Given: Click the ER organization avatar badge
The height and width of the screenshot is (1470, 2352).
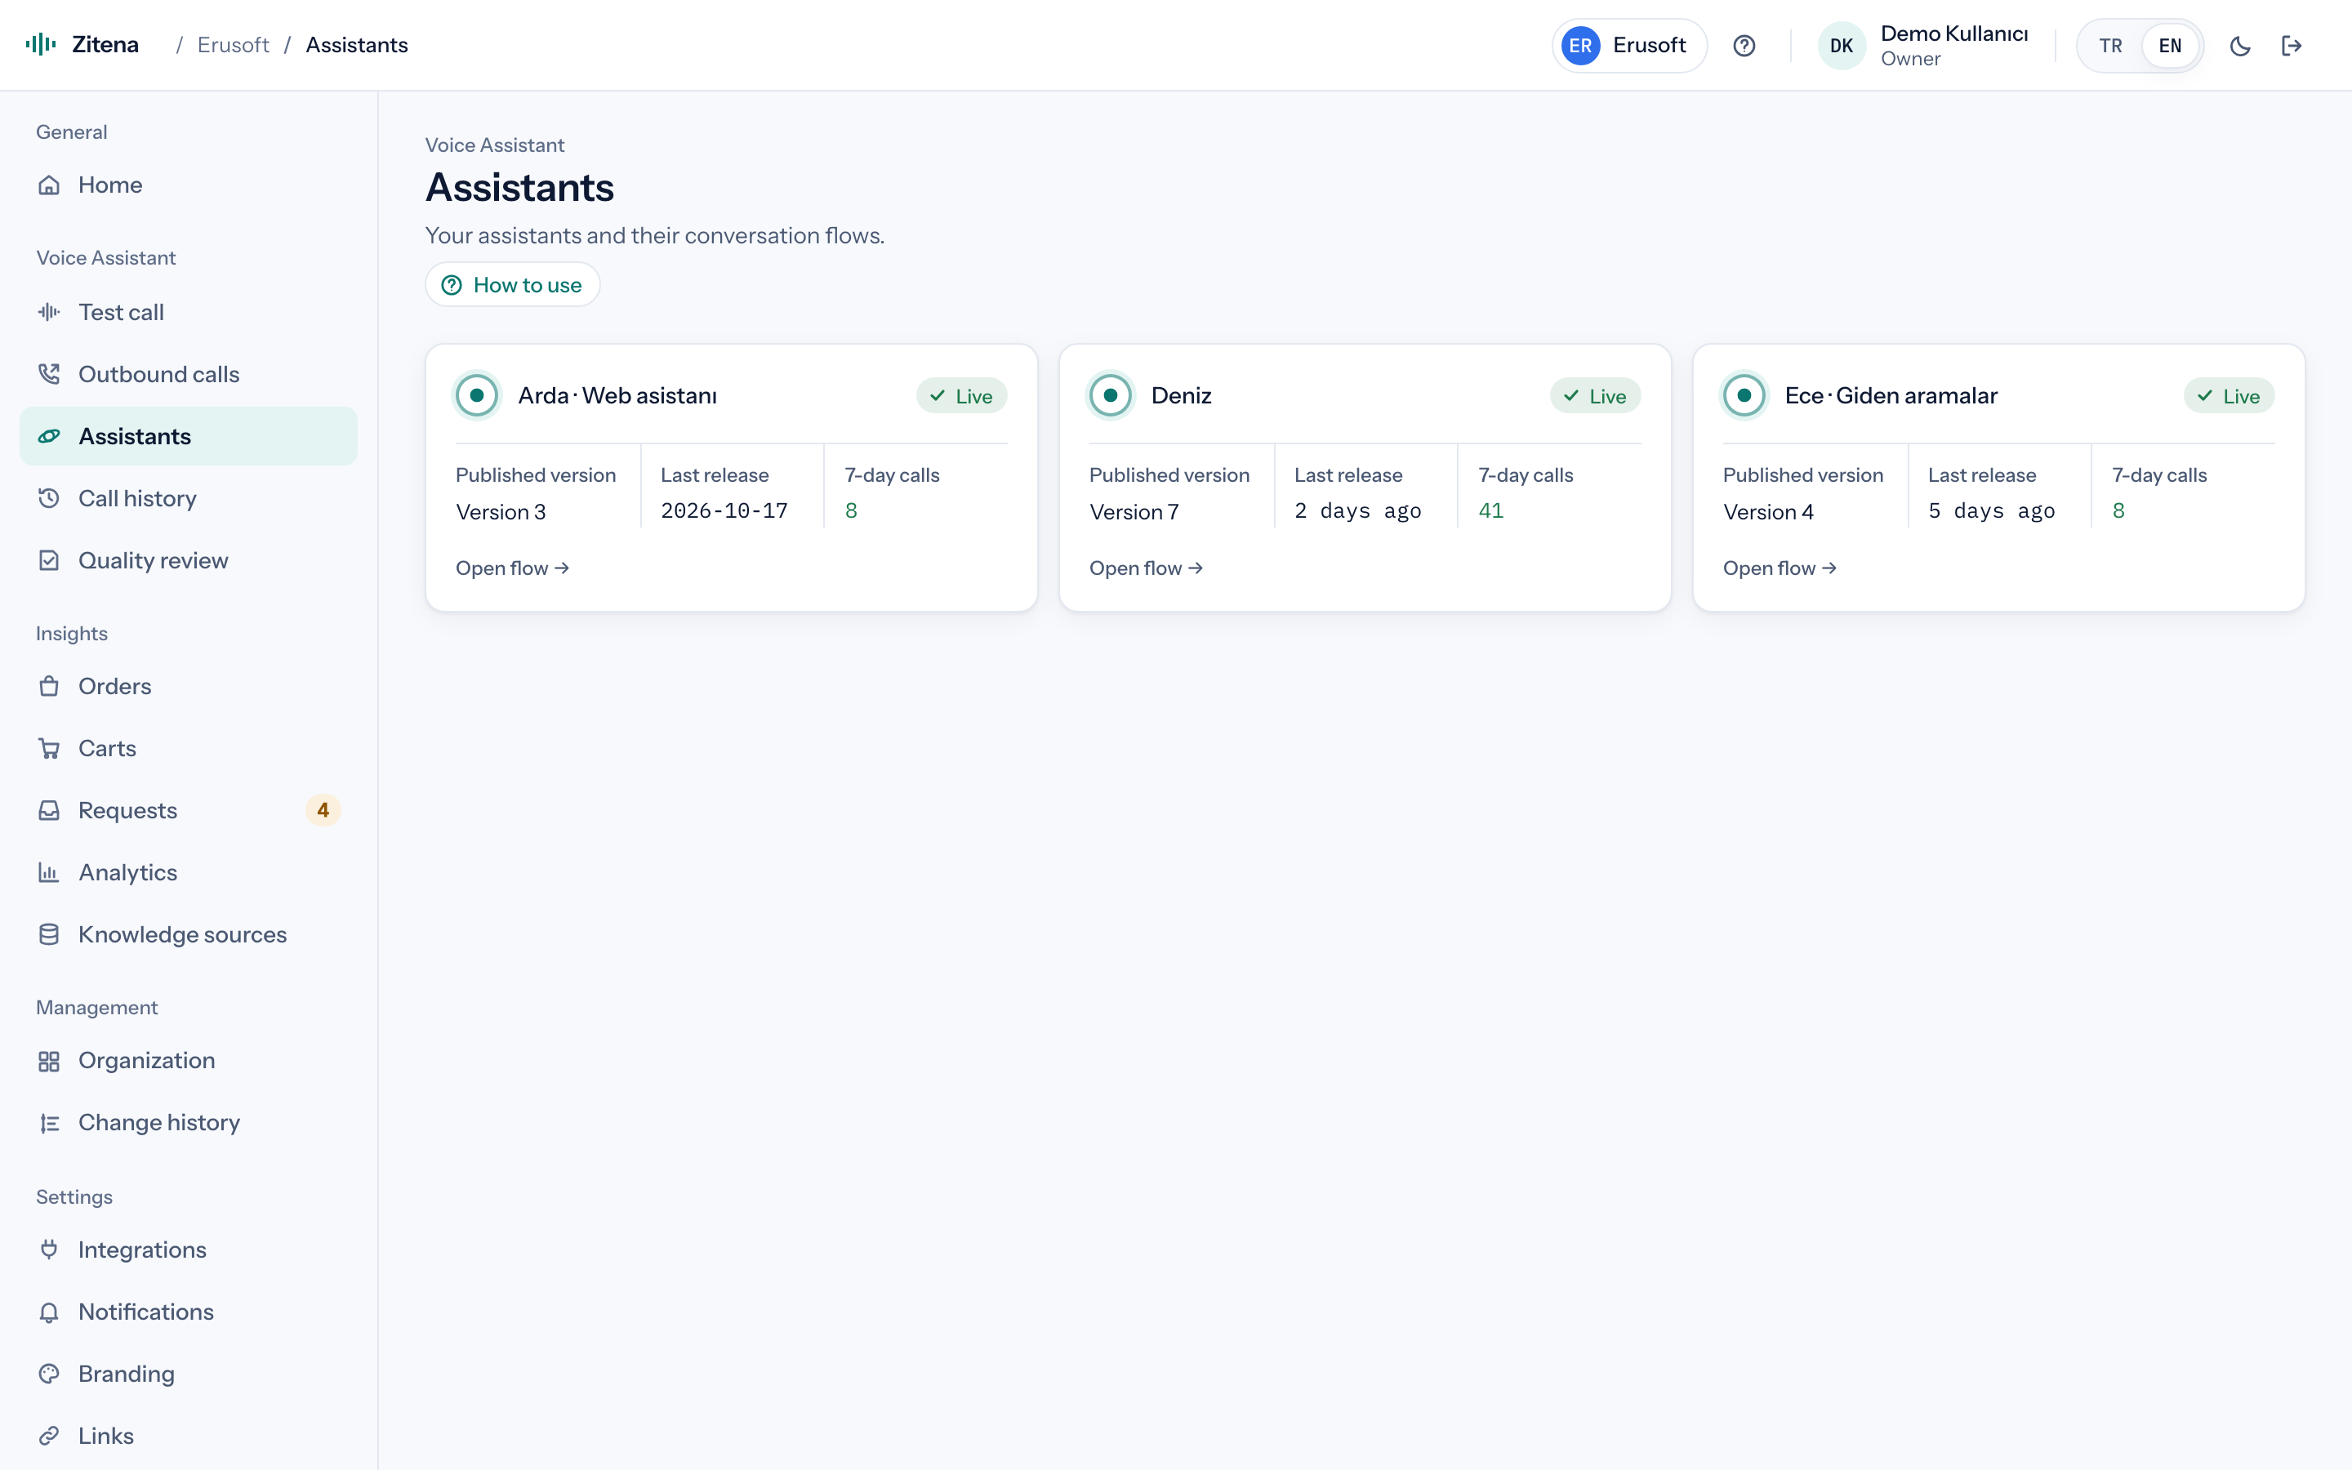Looking at the screenshot, I should click(x=1580, y=46).
